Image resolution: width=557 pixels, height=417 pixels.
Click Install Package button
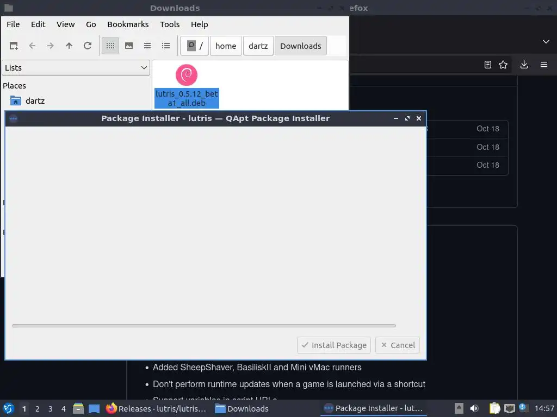click(334, 345)
